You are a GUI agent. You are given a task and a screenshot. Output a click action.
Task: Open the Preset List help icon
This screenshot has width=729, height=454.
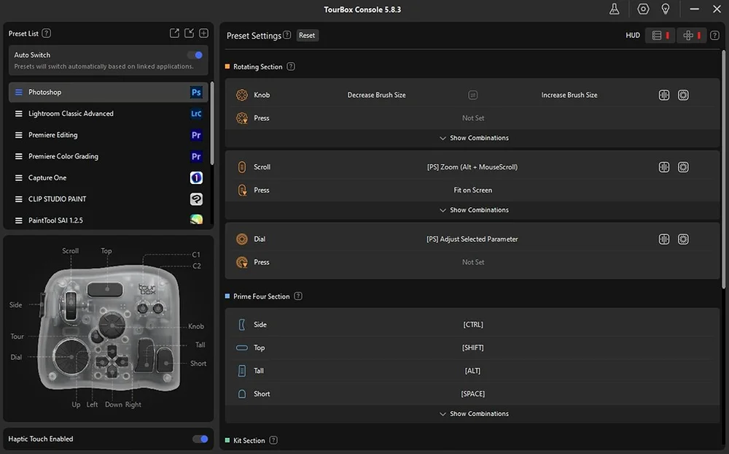47,33
